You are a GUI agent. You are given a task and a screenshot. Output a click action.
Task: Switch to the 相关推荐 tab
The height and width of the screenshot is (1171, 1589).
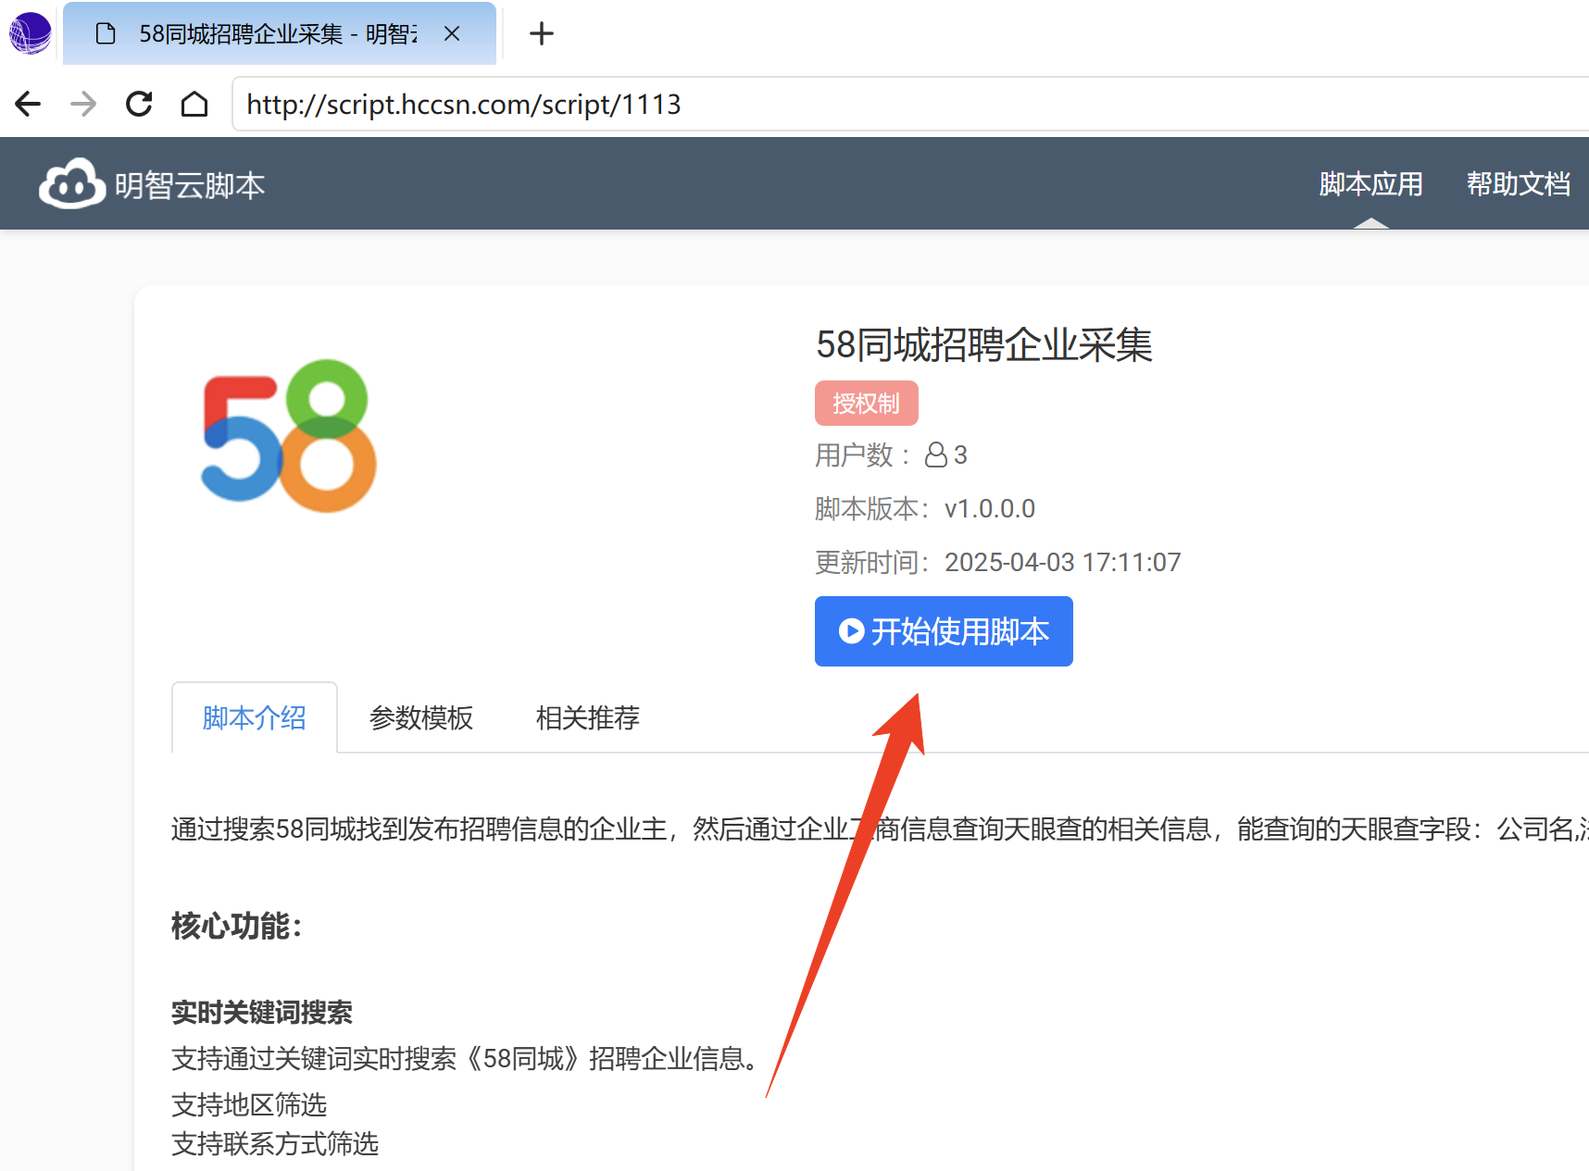click(588, 717)
